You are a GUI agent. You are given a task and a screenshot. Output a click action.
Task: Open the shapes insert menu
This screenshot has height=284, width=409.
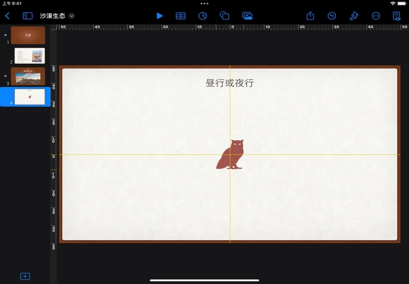[225, 16]
